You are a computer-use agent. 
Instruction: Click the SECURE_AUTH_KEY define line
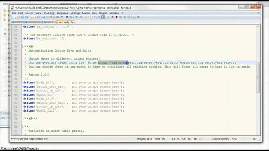pos(74,87)
